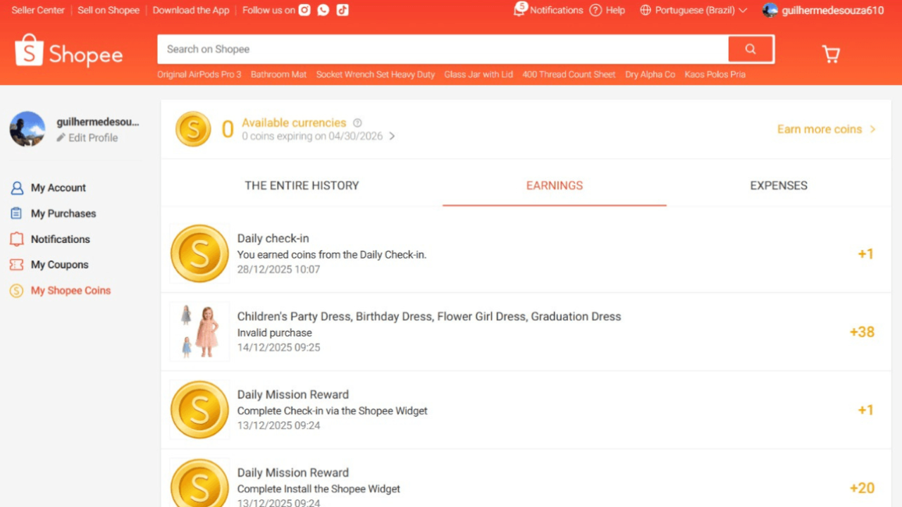Screen dimensions: 902x507
Task: Open Notifications in sidebar menu
Action: click(x=61, y=239)
